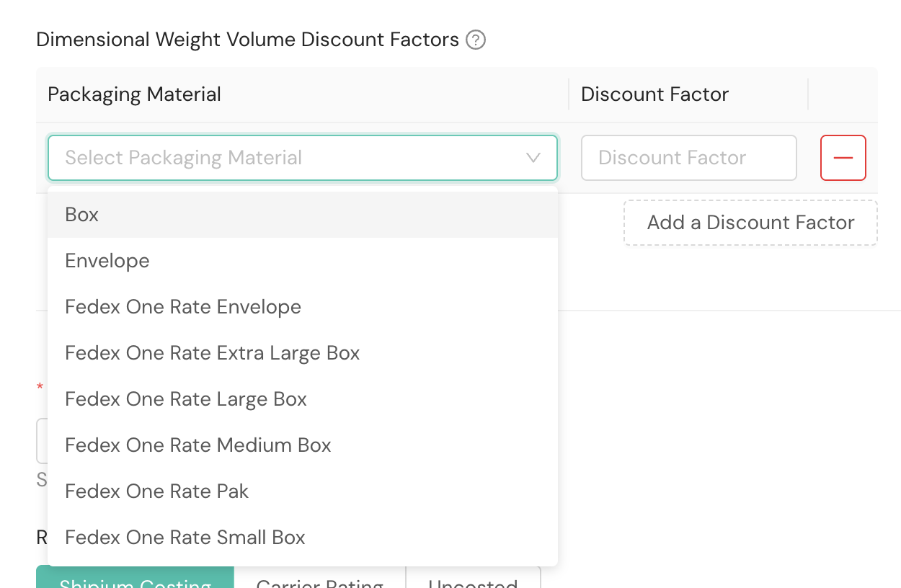Click the chevron arrow in packaging dropdown
Screen dimensions: 901x588
click(533, 158)
